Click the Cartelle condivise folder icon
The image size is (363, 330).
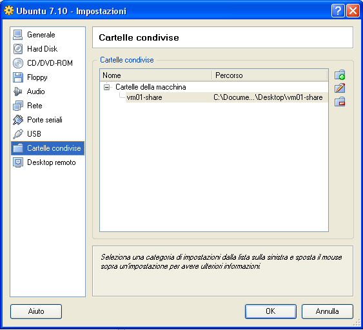click(x=18, y=148)
